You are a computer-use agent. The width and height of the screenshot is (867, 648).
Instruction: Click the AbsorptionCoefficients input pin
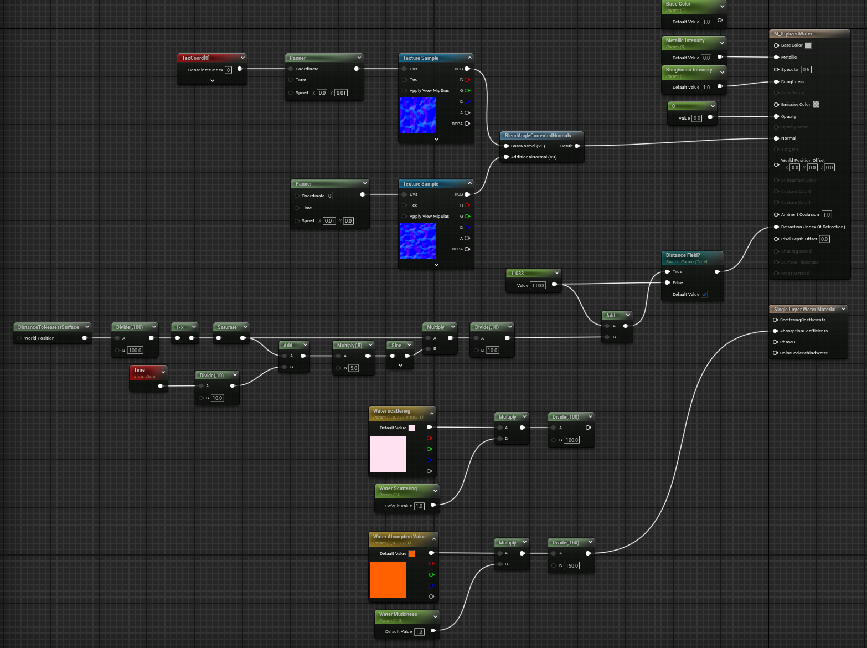[x=776, y=331]
